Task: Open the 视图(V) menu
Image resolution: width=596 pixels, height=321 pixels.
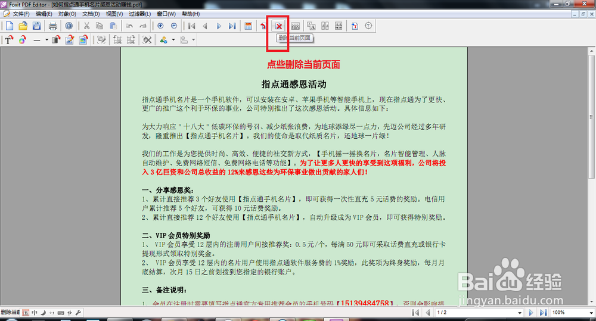Action: point(114,14)
